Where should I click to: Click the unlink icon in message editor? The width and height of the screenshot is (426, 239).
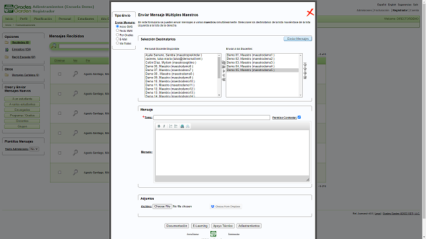point(188,126)
